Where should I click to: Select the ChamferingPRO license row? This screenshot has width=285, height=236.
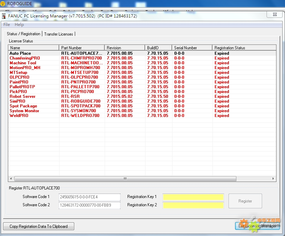[142, 58]
